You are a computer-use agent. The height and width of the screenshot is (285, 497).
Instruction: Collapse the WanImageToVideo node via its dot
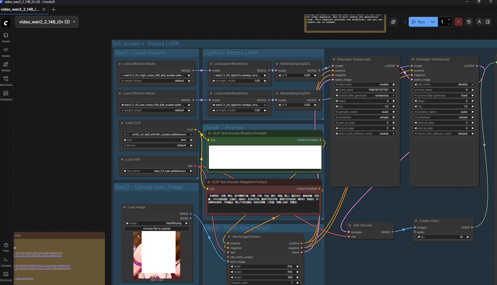pyautogui.click(x=229, y=237)
